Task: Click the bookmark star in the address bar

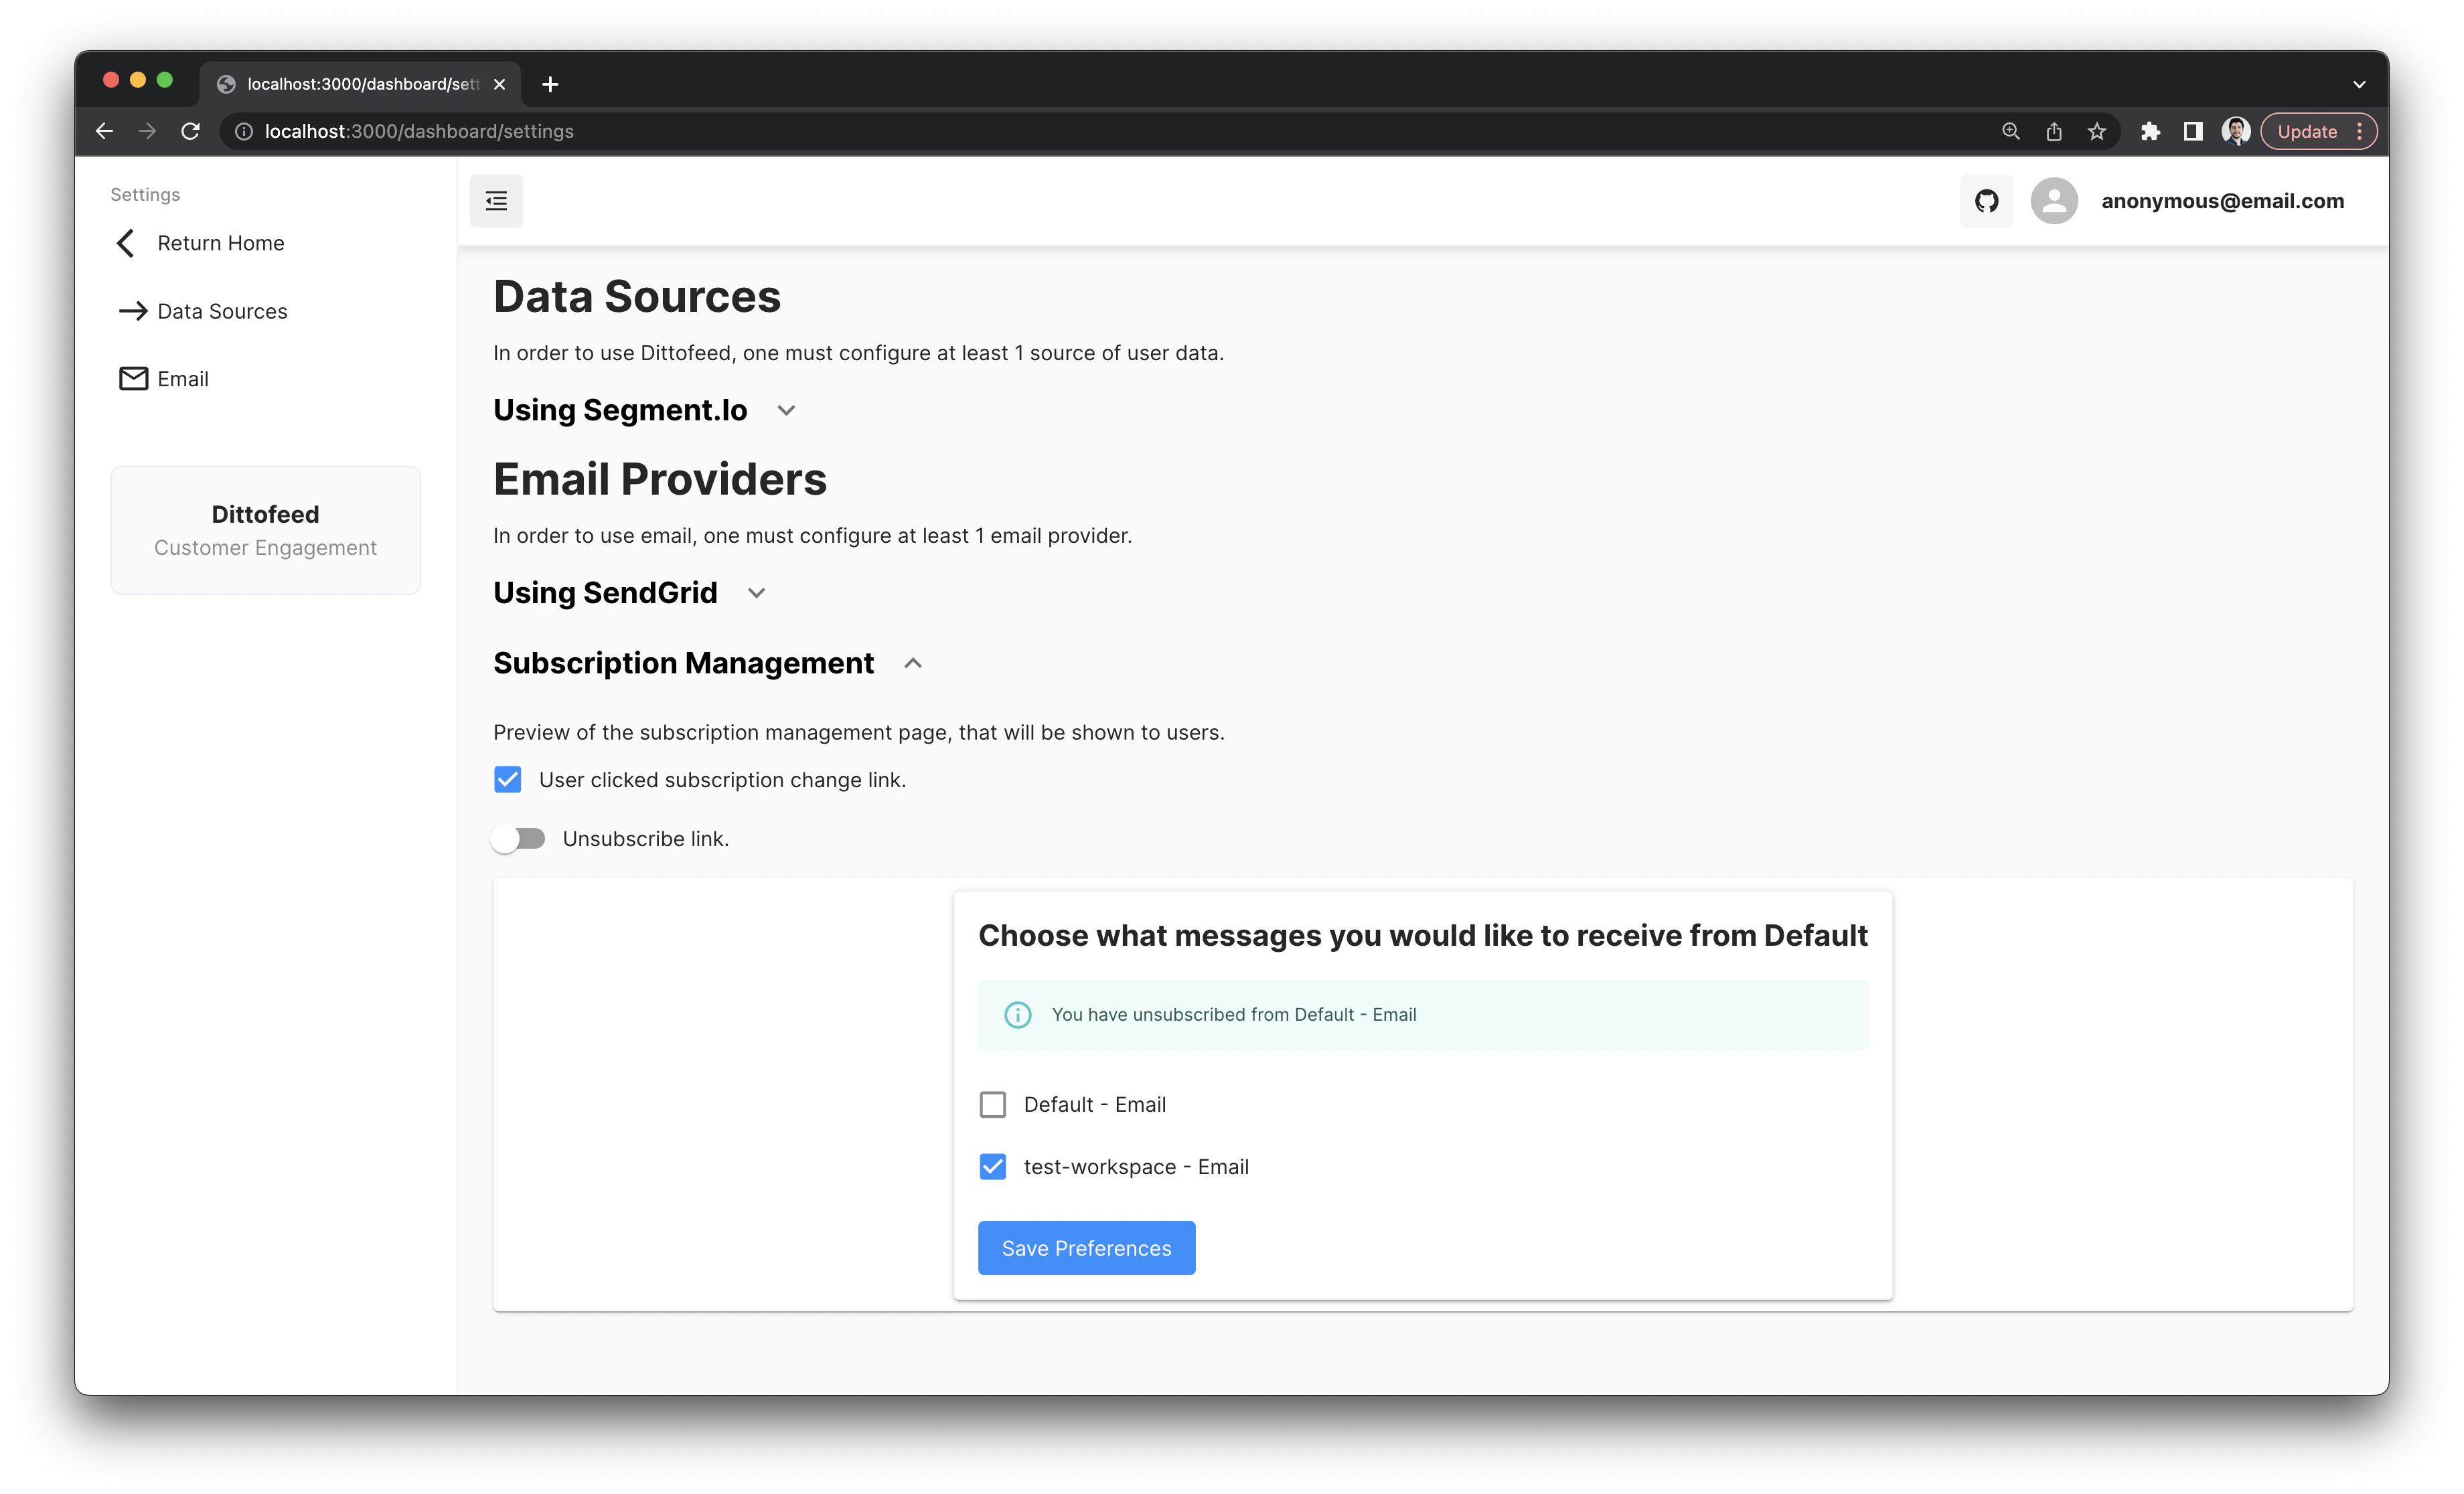Action: pyautogui.click(x=2096, y=131)
